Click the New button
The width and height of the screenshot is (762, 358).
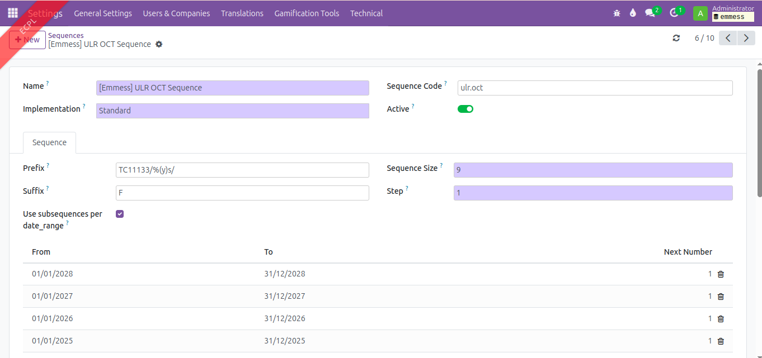(x=27, y=40)
